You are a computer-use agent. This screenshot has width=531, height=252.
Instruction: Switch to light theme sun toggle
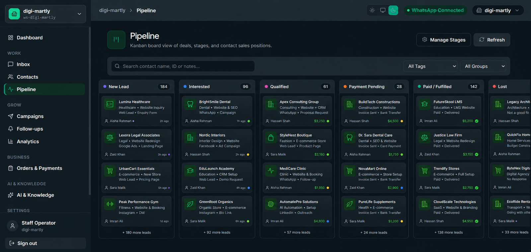click(x=372, y=10)
